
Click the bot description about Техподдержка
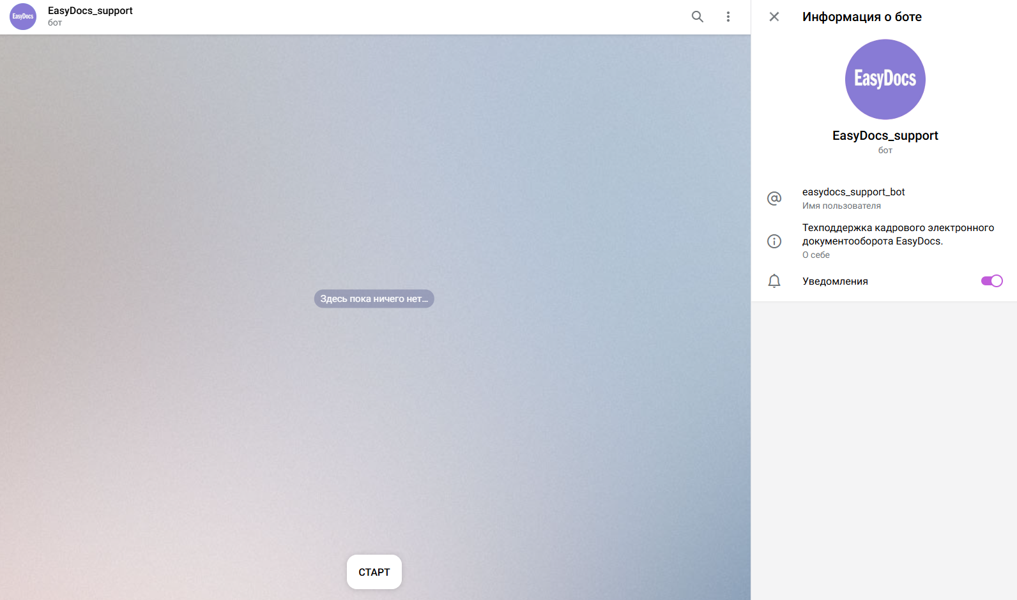[898, 234]
